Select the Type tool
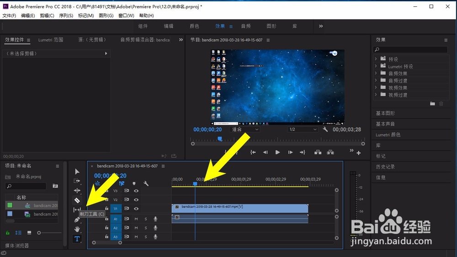 coord(77,239)
